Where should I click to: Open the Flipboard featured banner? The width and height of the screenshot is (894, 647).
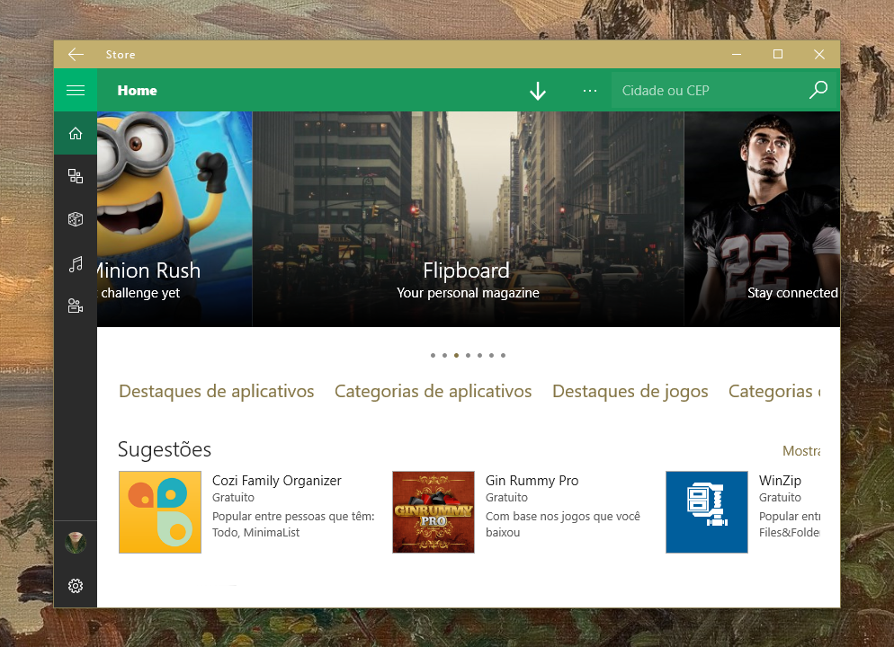tap(468, 219)
